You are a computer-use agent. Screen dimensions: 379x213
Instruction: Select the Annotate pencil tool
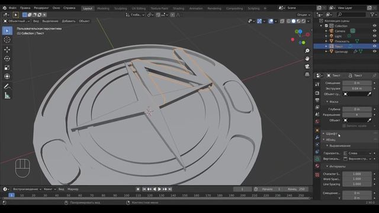(7, 86)
